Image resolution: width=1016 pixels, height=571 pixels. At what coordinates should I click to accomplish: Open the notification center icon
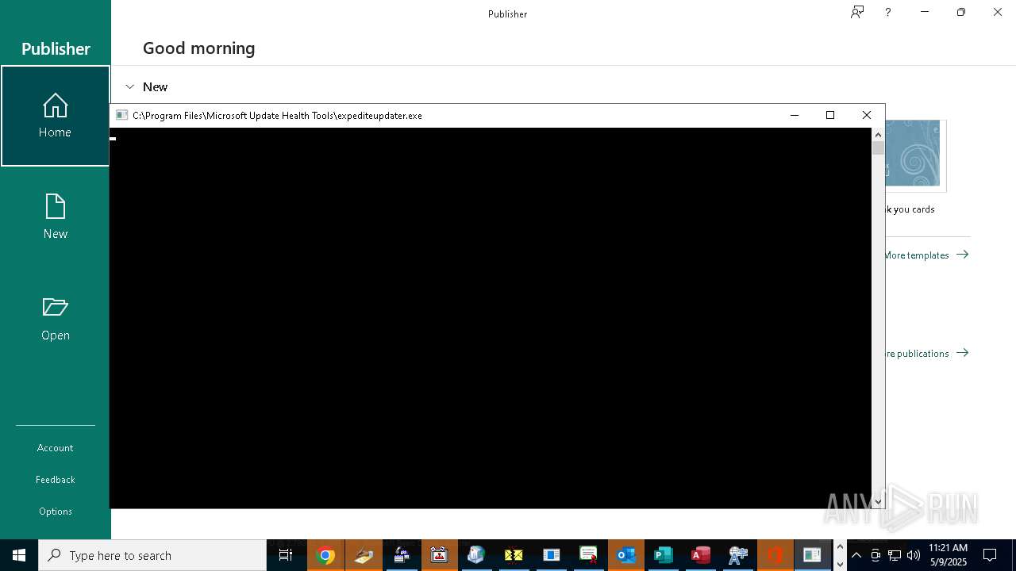(991, 555)
